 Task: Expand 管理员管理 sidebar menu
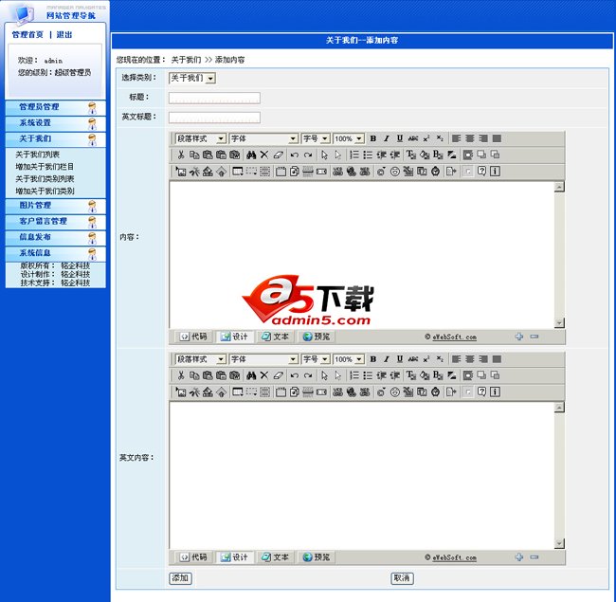[x=55, y=107]
